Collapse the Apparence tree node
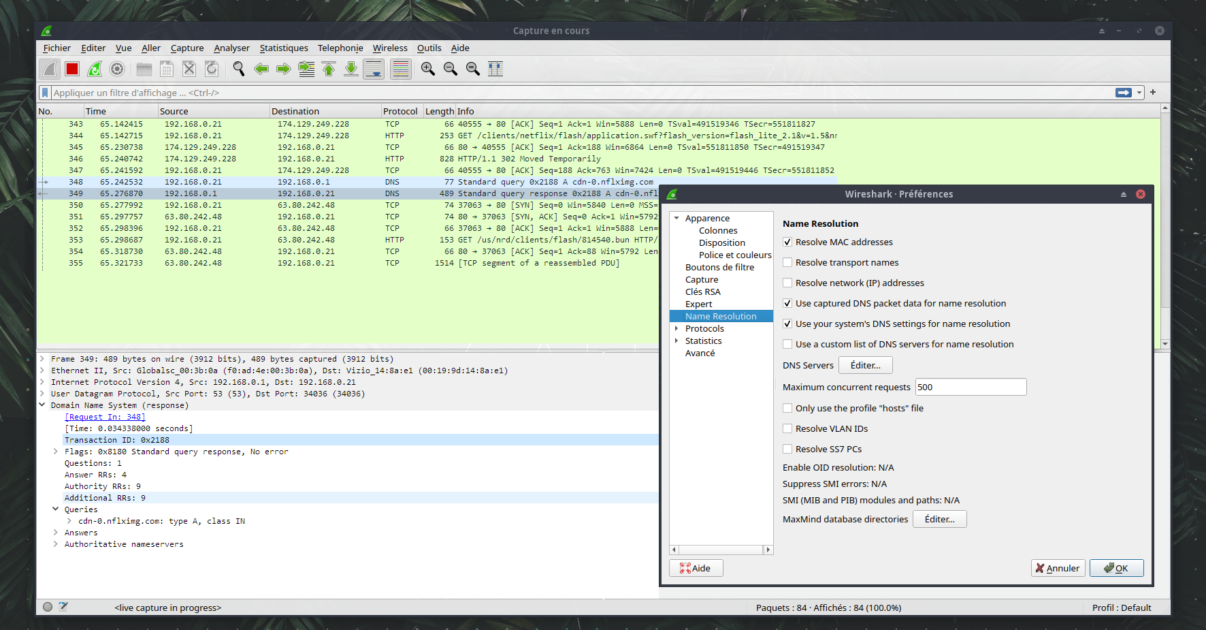Screen dimensions: 1206x630 pyautogui.click(x=677, y=219)
